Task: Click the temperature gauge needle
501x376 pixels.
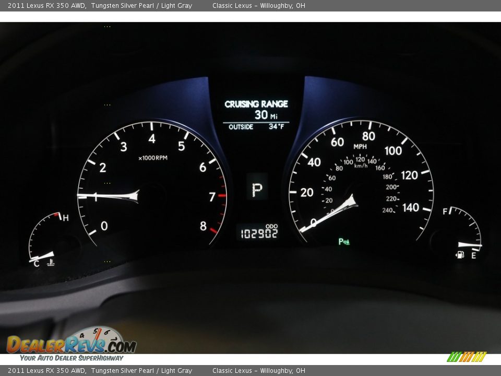Action: (x=42, y=256)
